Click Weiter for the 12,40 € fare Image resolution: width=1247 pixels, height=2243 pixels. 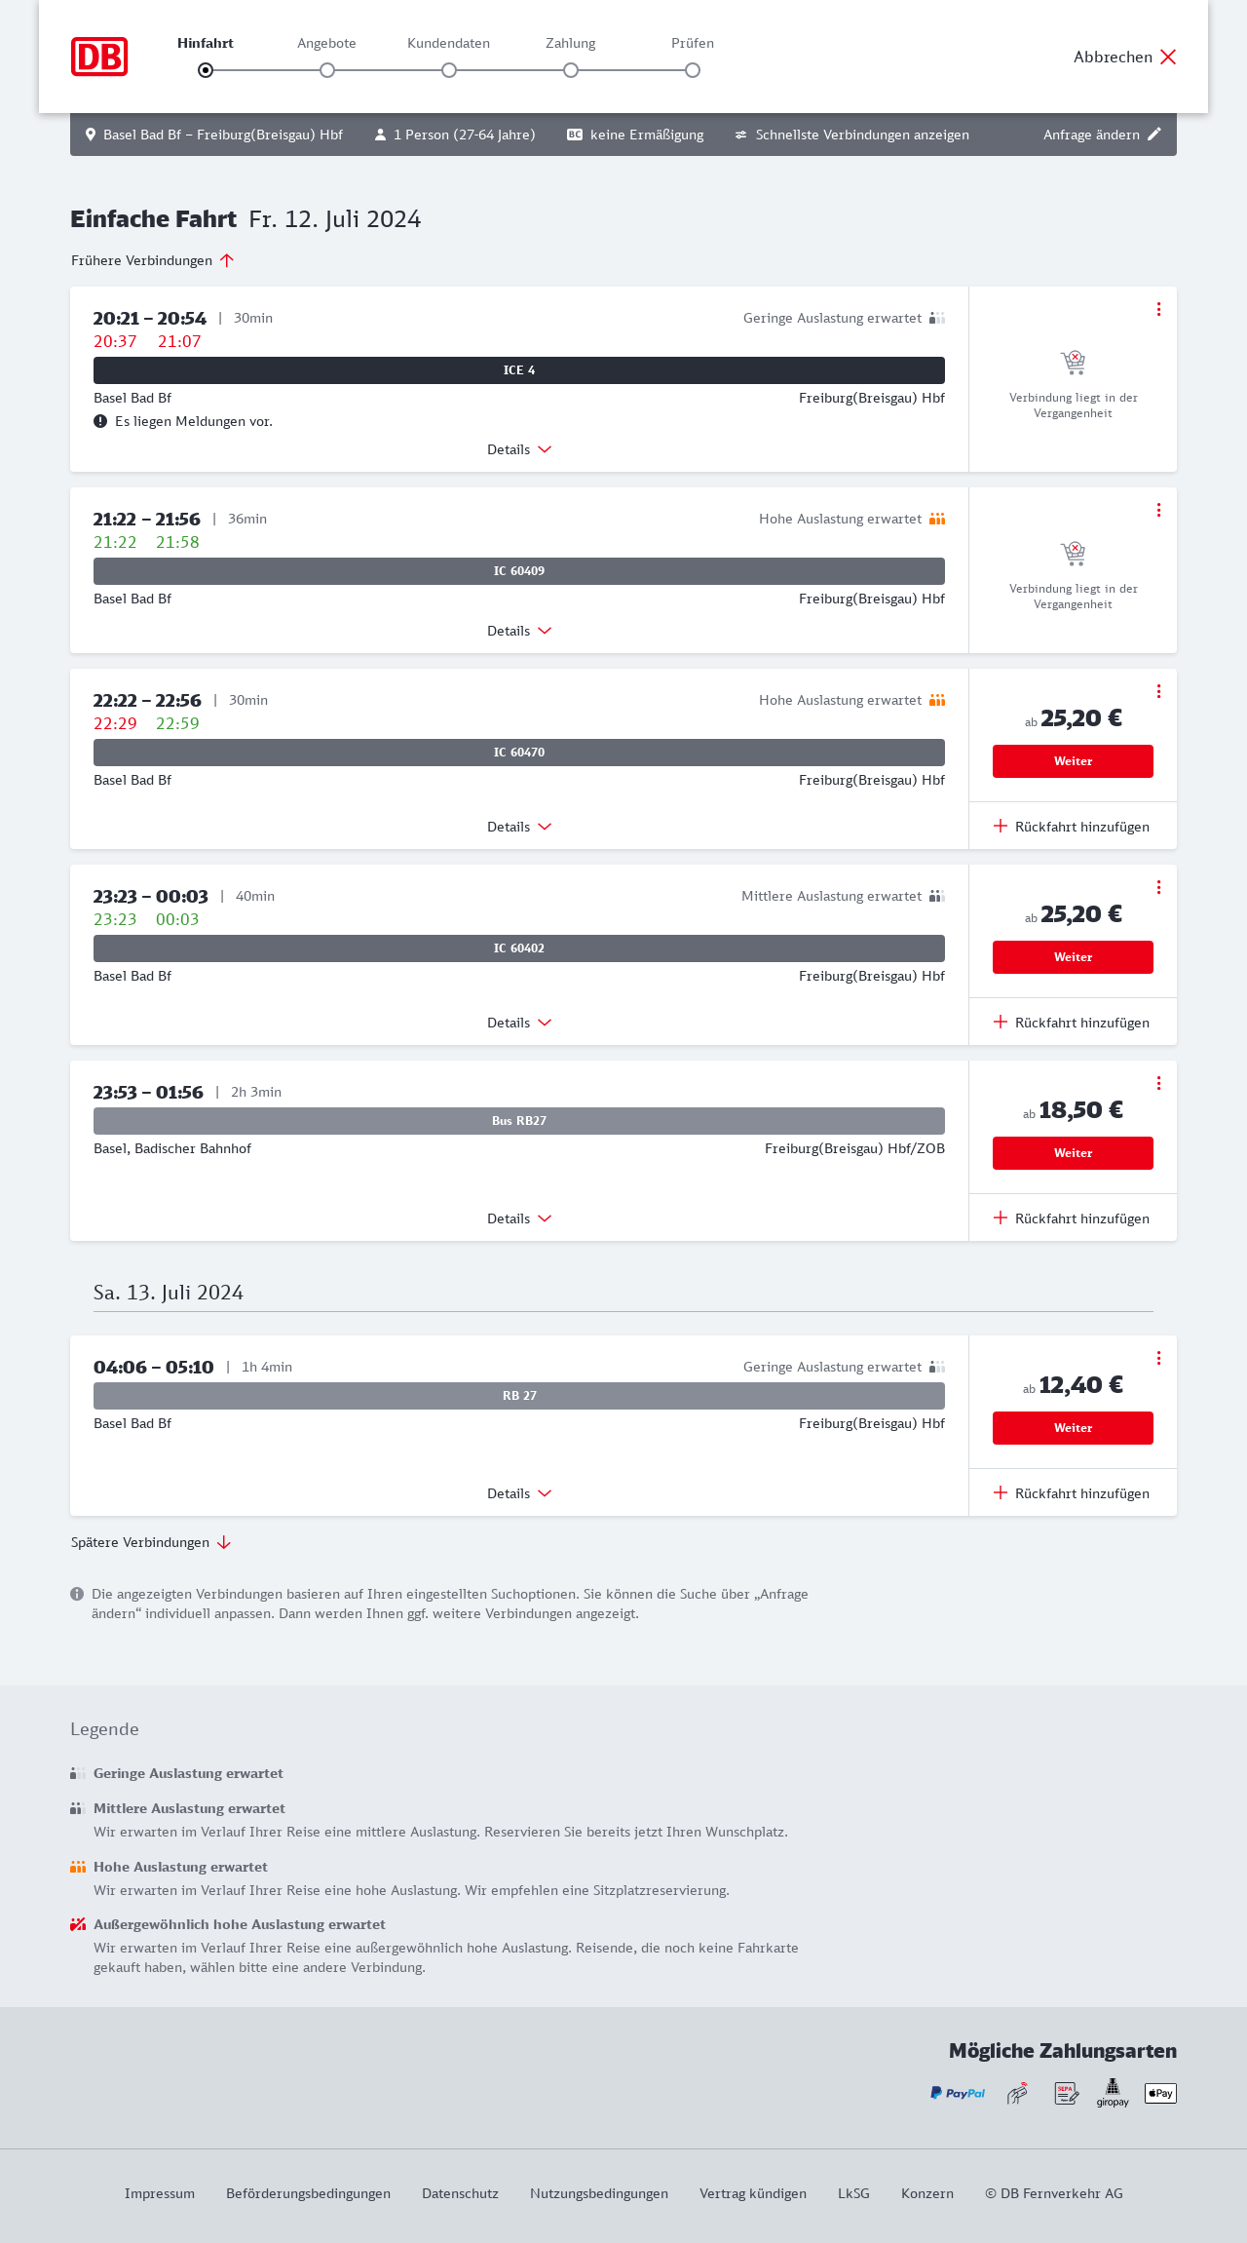pyautogui.click(x=1073, y=1428)
